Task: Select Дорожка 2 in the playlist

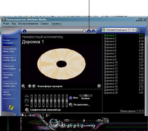Action: (124, 38)
